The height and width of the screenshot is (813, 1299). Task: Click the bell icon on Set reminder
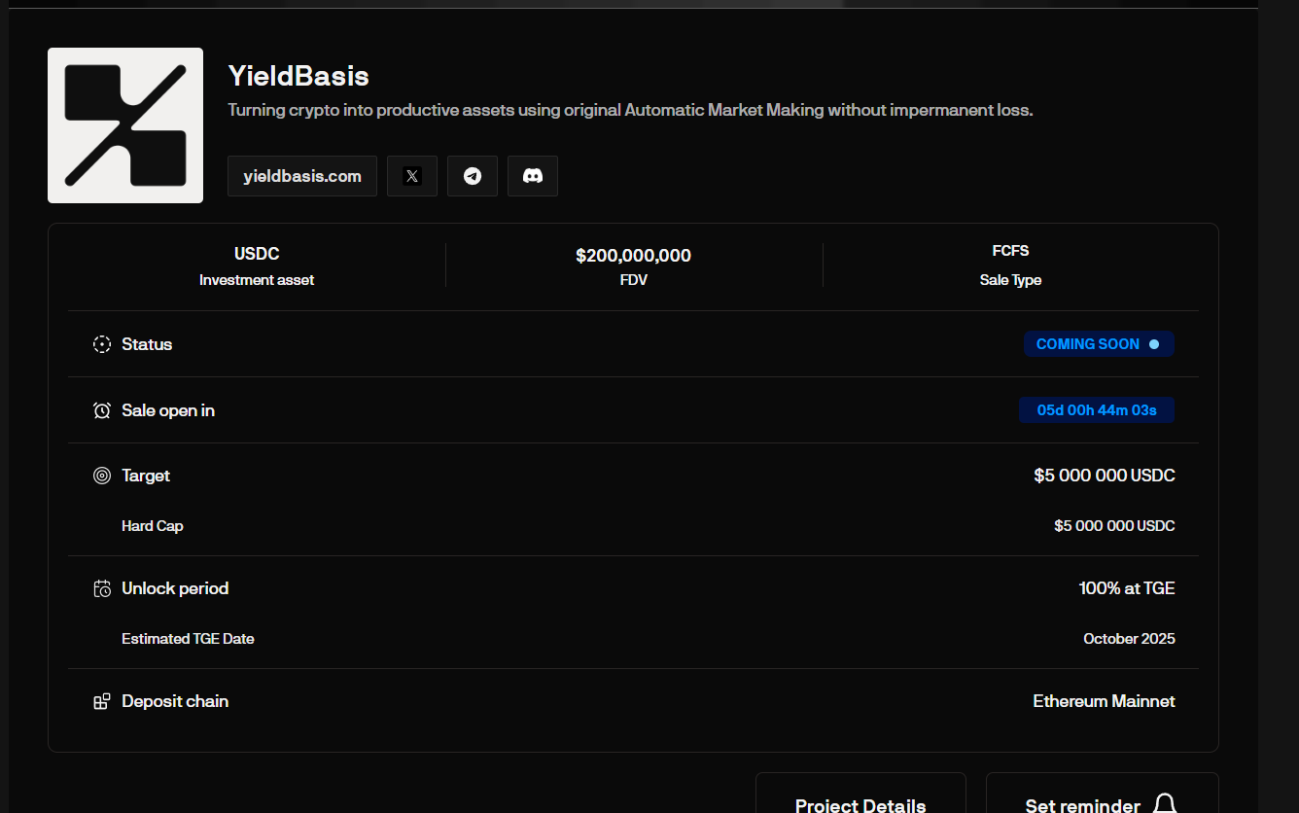[1165, 803]
